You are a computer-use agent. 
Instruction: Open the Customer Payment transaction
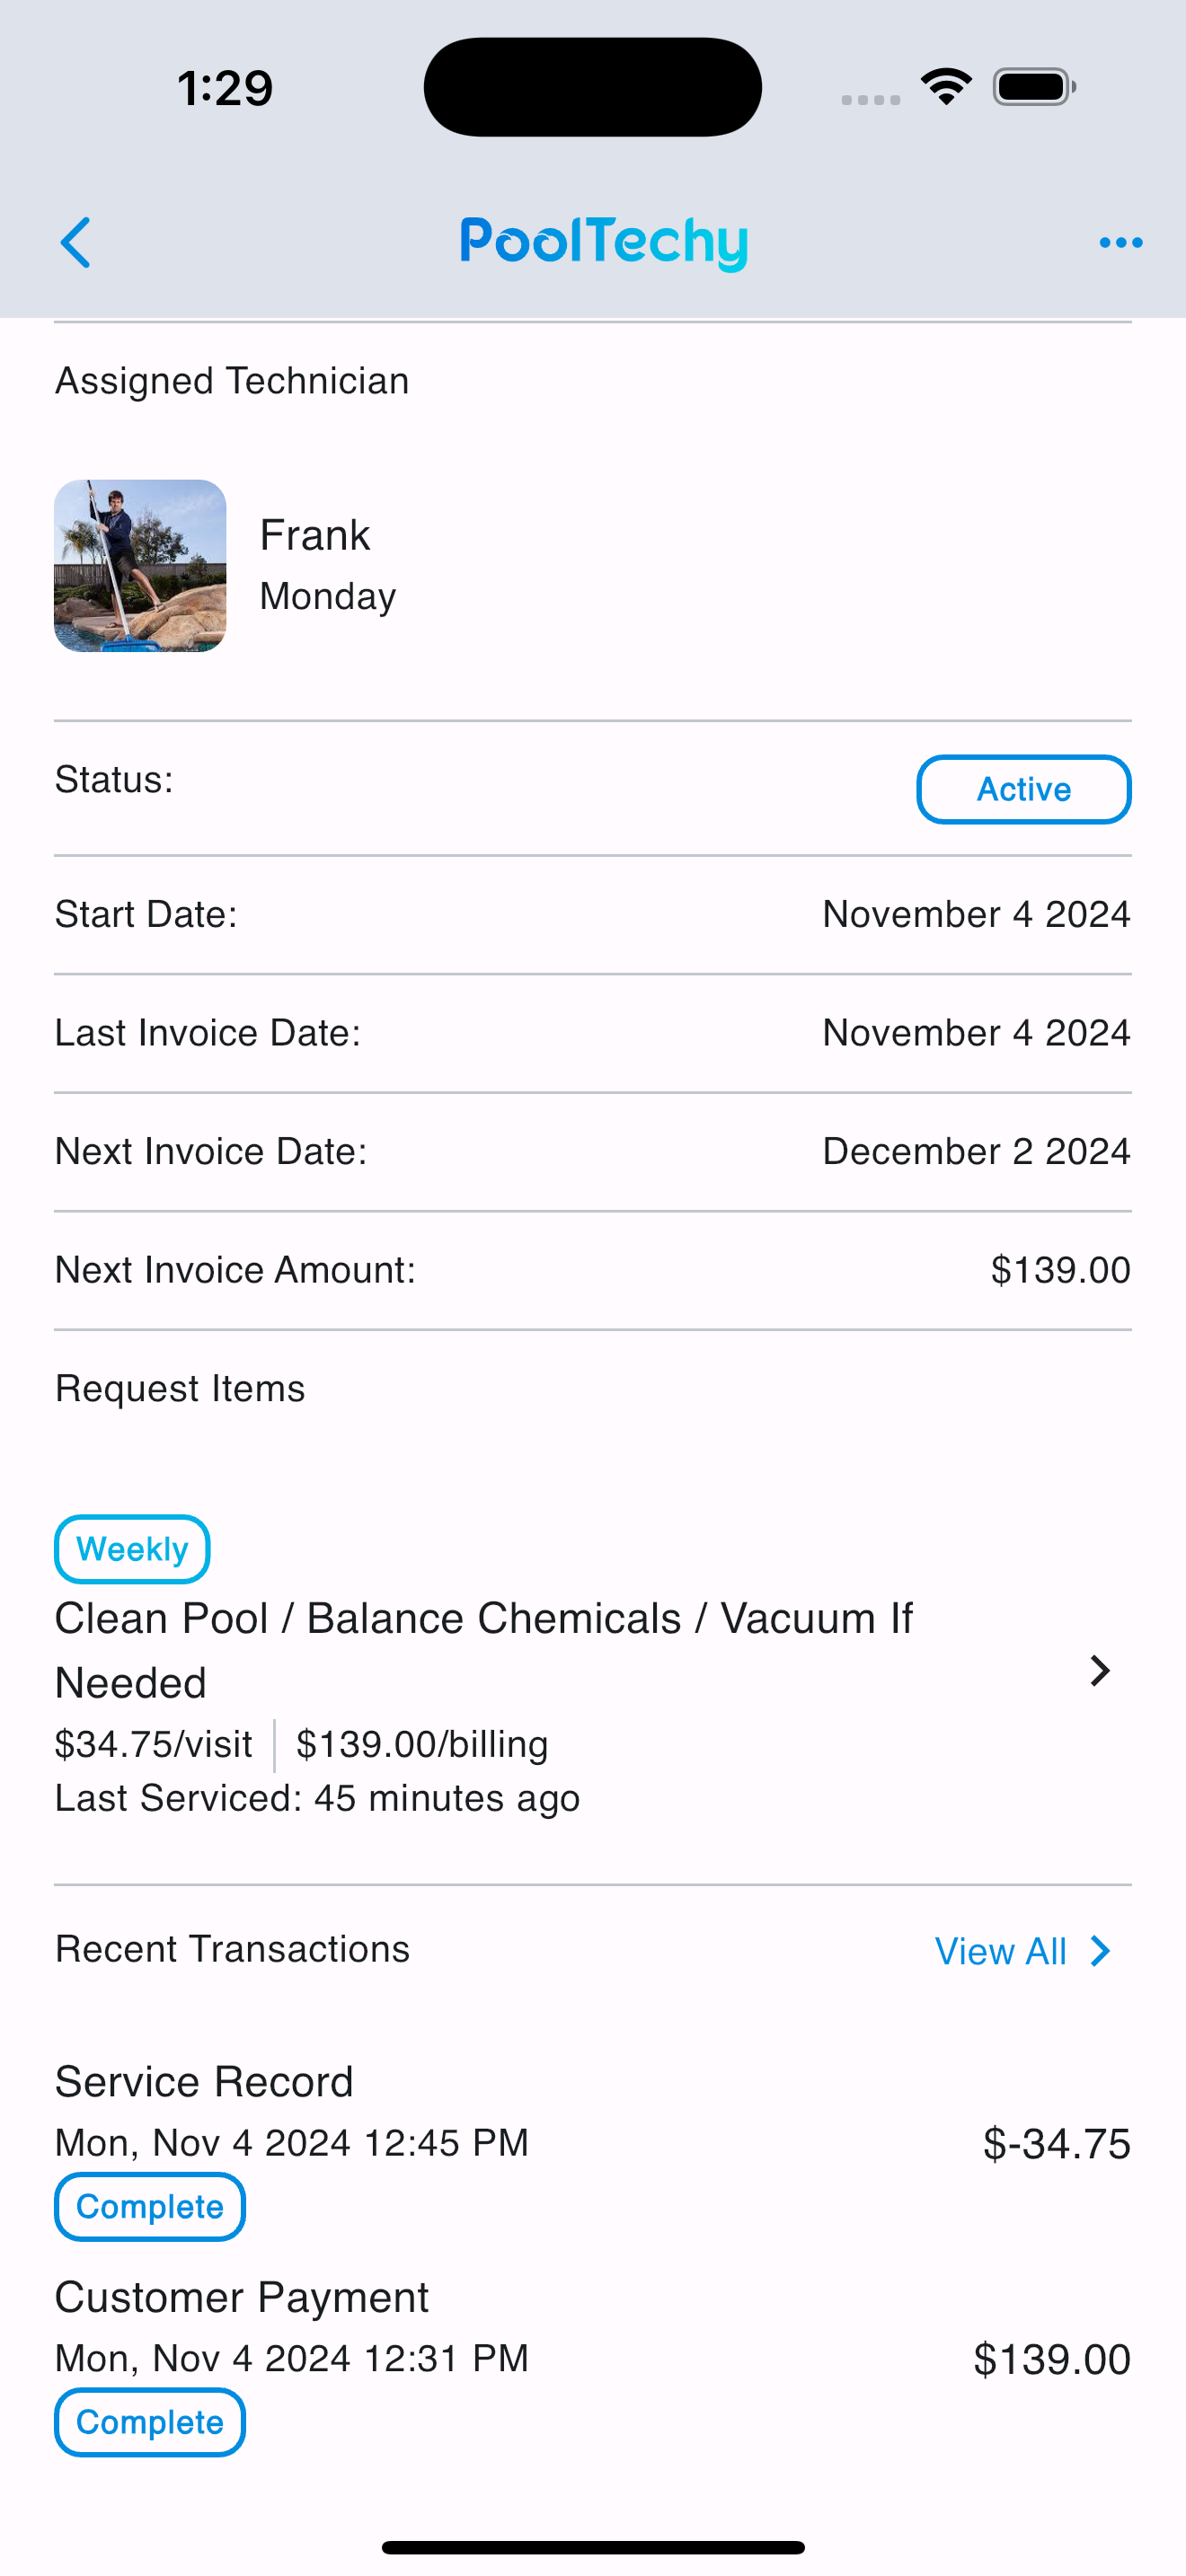(x=592, y=2361)
